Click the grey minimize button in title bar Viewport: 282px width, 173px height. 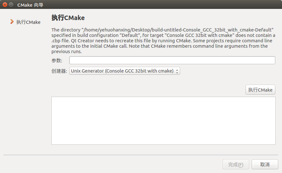[11, 4]
